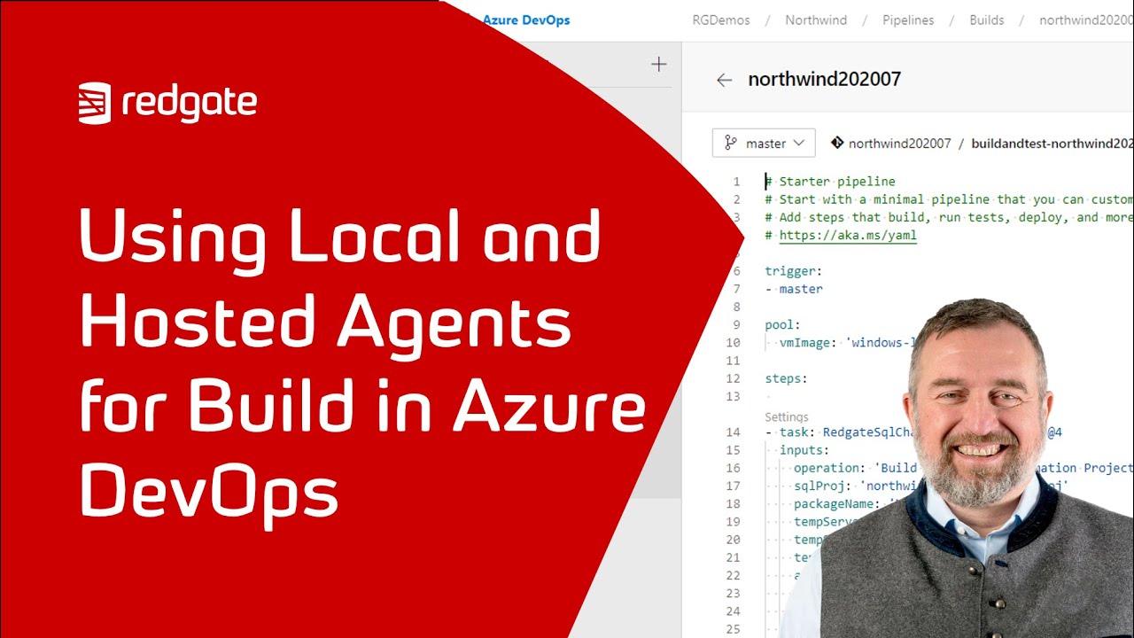Screen dimensions: 1134x638
Task: Click the 'sqlProj:' line in the YAML
Action: click(931, 486)
